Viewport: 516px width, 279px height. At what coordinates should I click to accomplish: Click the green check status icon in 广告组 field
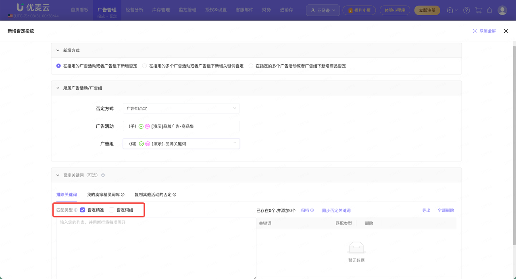(141, 144)
